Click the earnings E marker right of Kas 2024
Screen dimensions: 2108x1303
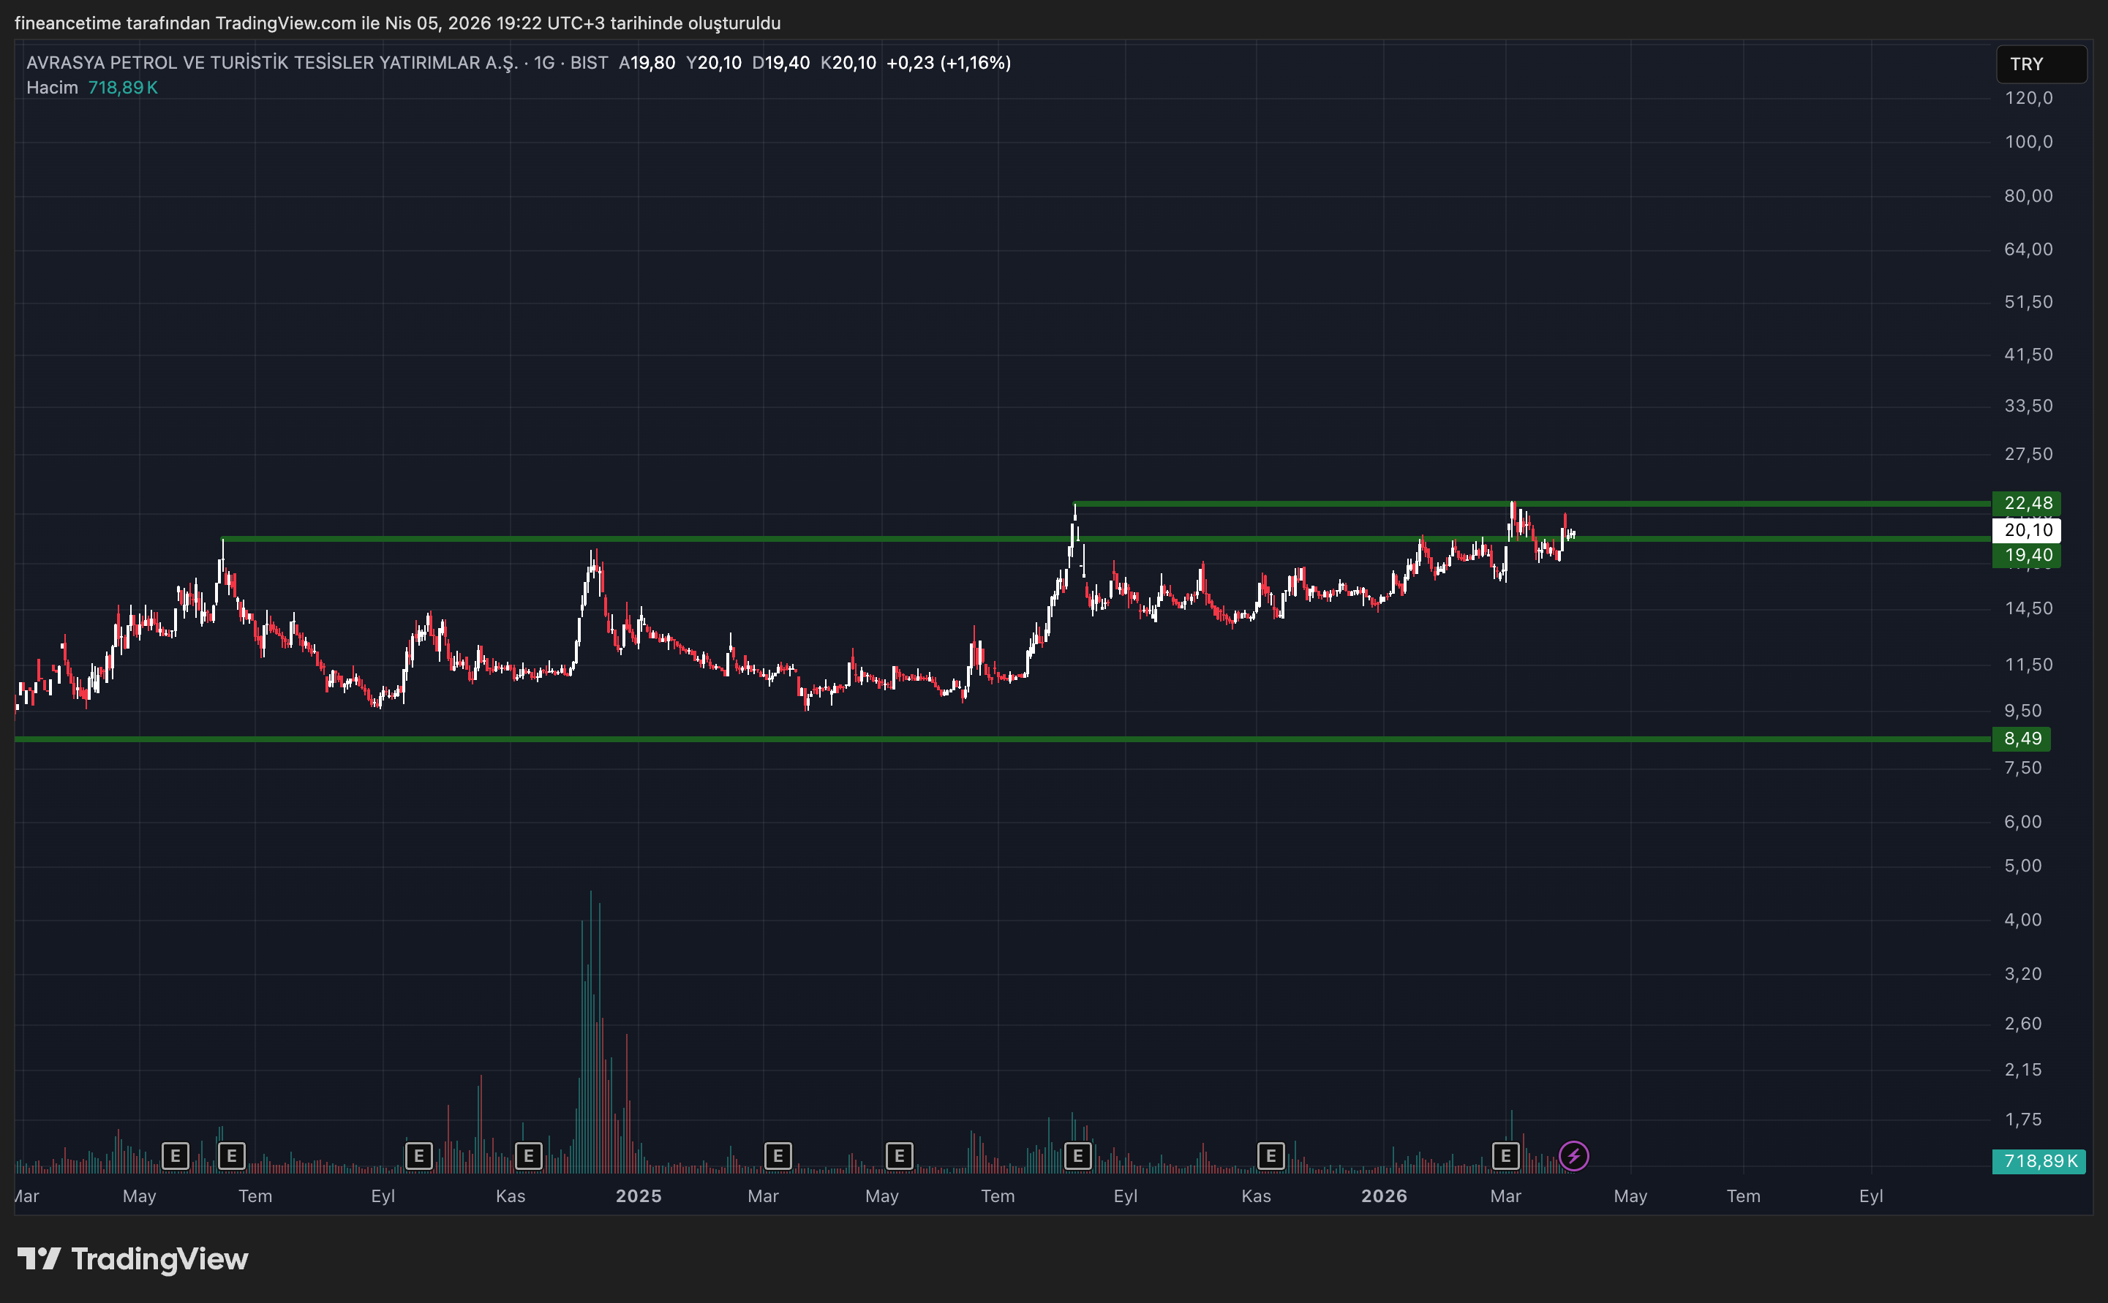528,1155
